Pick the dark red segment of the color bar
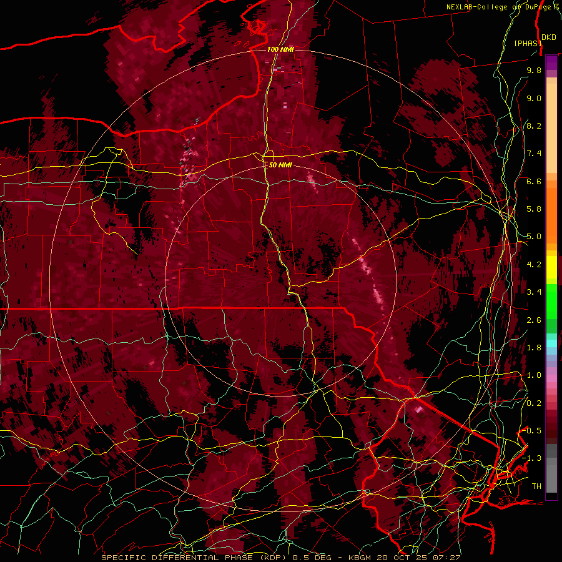The image size is (562, 562). pos(551,426)
